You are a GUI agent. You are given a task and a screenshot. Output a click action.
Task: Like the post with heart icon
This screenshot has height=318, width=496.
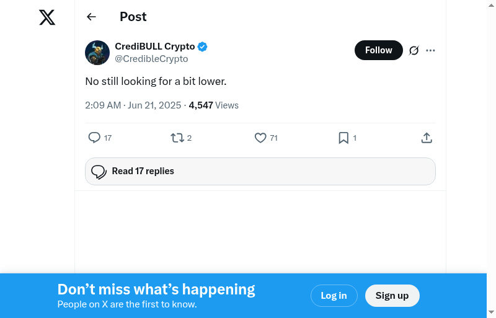[260, 138]
